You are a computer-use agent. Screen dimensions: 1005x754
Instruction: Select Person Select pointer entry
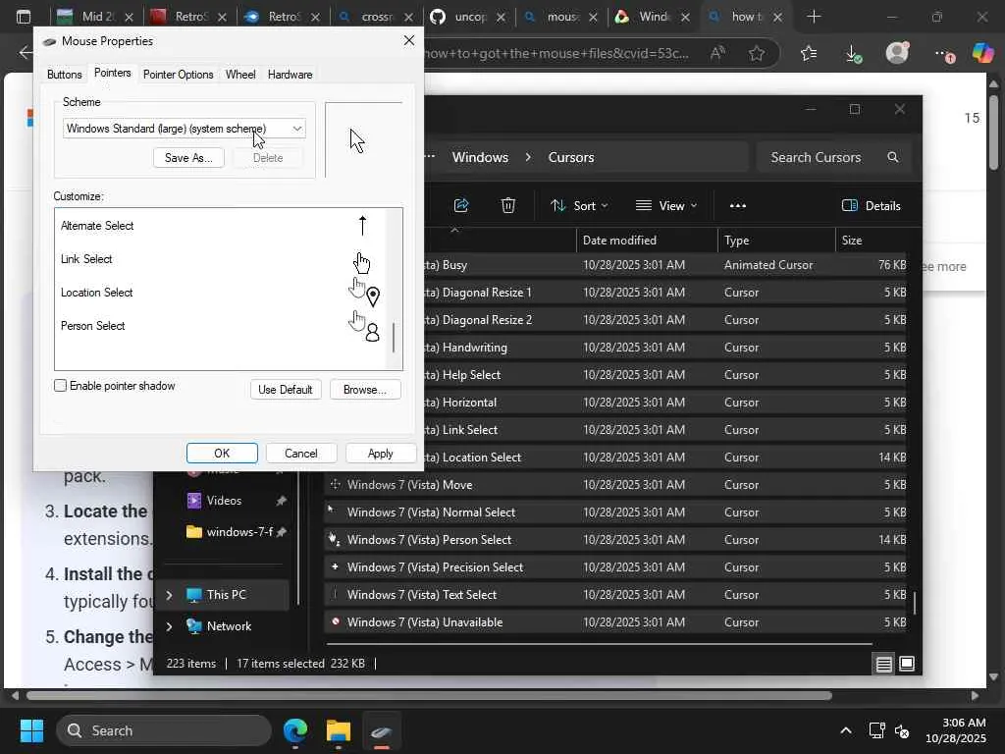click(x=222, y=326)
